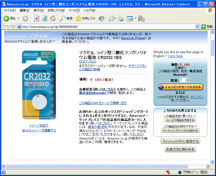Click the horizontal scrollbar thumb

(x=97, y=166)
